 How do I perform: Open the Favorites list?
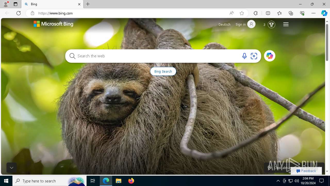279,13
